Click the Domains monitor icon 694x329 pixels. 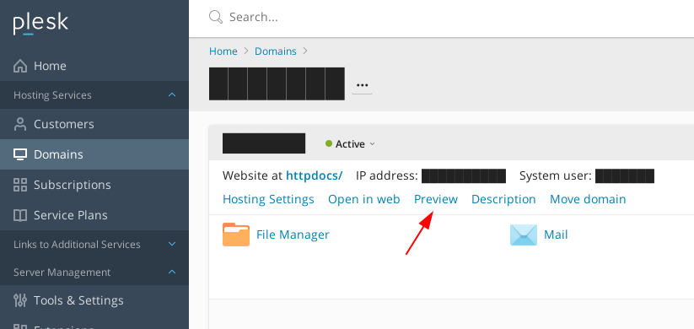[x=20, y=154]
